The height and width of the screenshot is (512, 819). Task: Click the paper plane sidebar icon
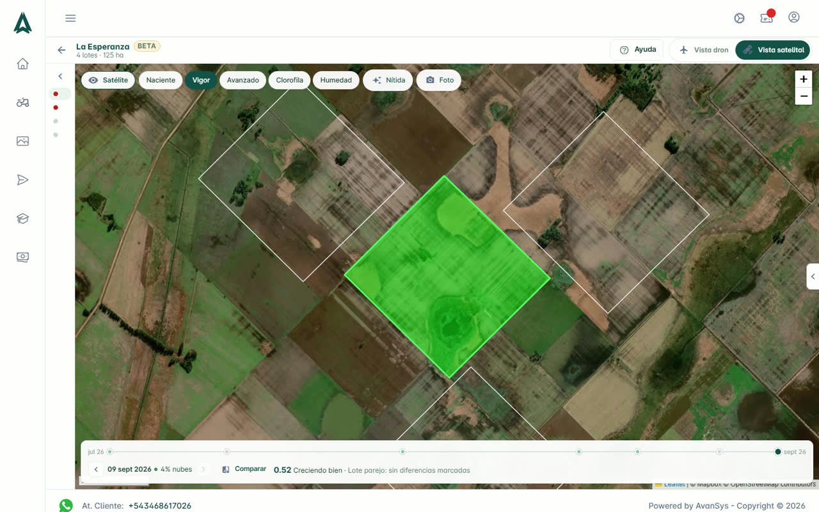[x=23, y=180]
